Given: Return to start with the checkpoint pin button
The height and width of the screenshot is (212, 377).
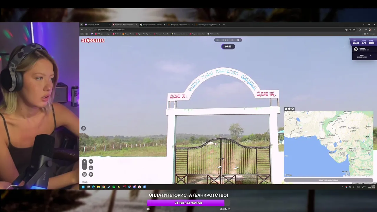Looking at the screenshot, I should (91, 168).
